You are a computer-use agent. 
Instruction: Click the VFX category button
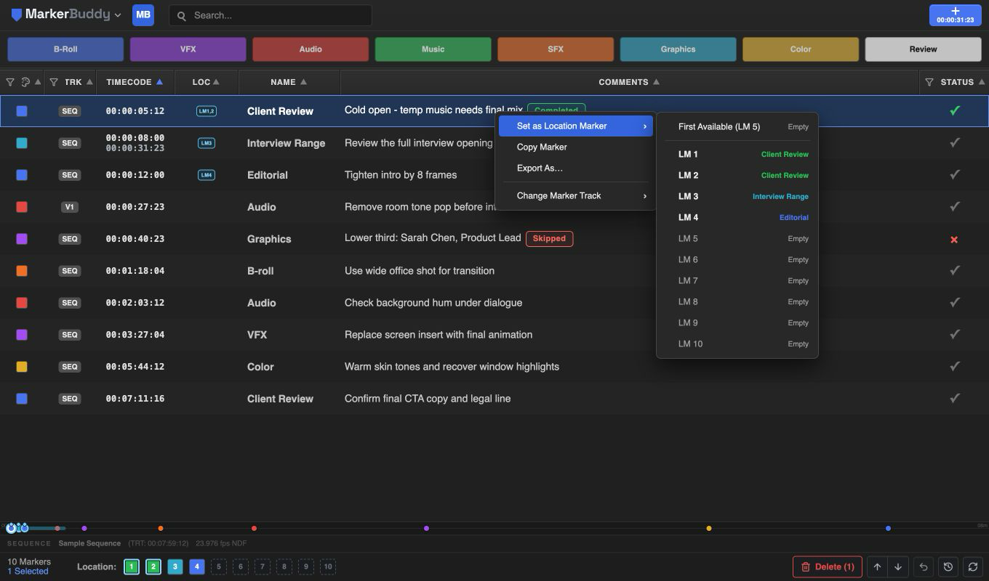(x=188, y=49)
